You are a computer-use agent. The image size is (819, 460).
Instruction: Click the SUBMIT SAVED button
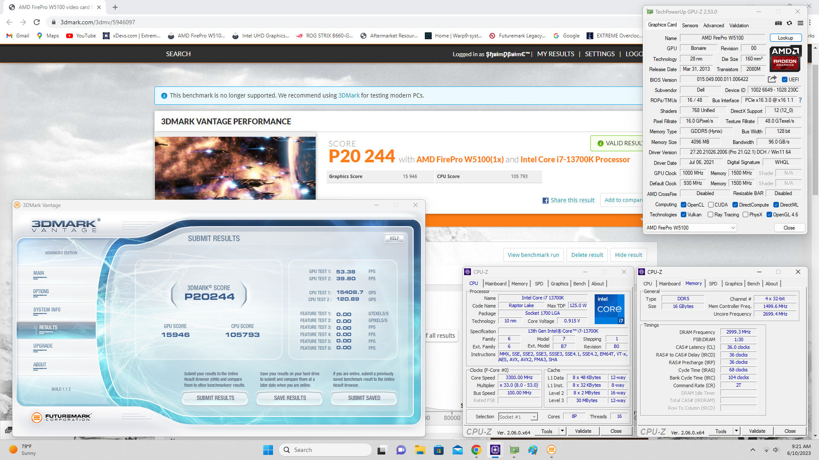(364, 398)
